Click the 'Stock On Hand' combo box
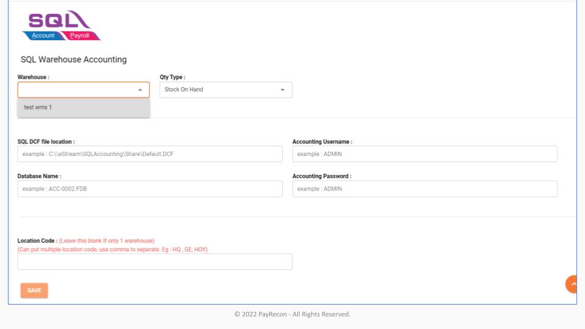Image resolution: width=585 pixels, height=329 pixels. click(225, 90)
